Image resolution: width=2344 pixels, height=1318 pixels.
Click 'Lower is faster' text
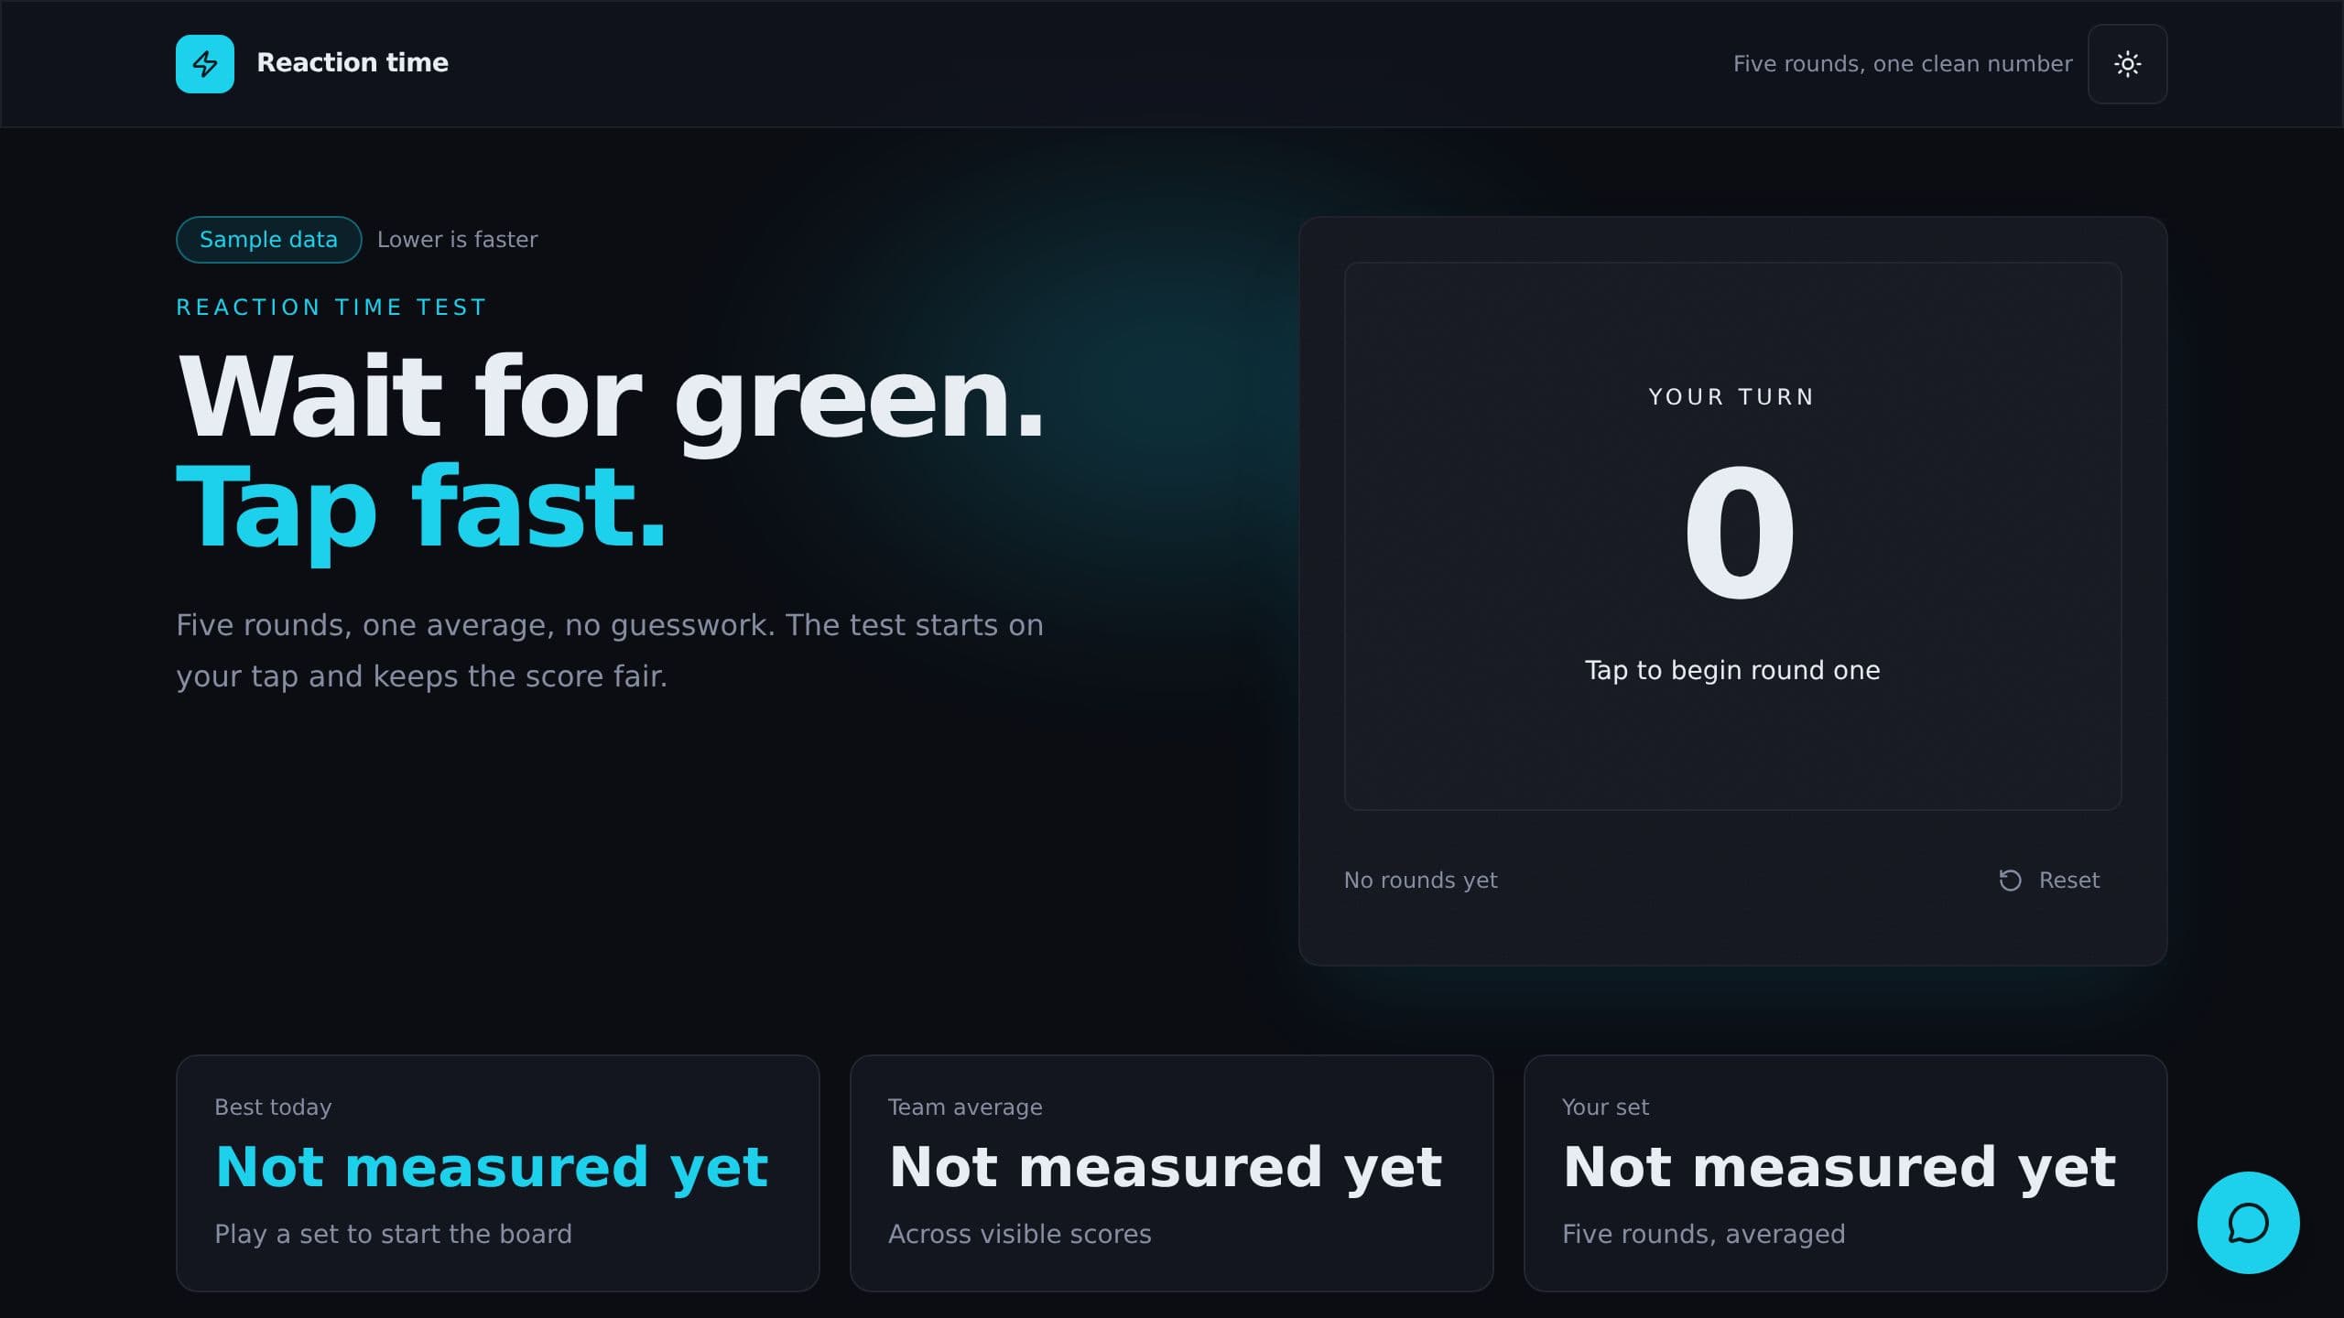click(457, 239)
